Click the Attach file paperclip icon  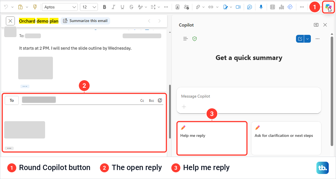198,7
